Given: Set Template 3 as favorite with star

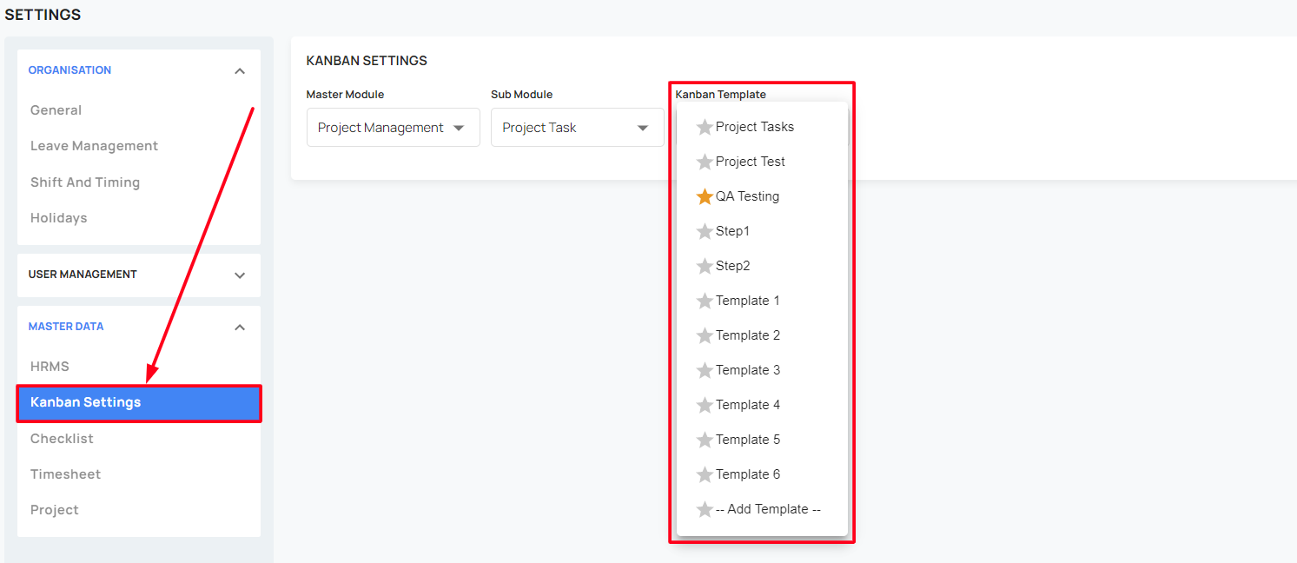Looking at the screenshot, I should point(705,370).
